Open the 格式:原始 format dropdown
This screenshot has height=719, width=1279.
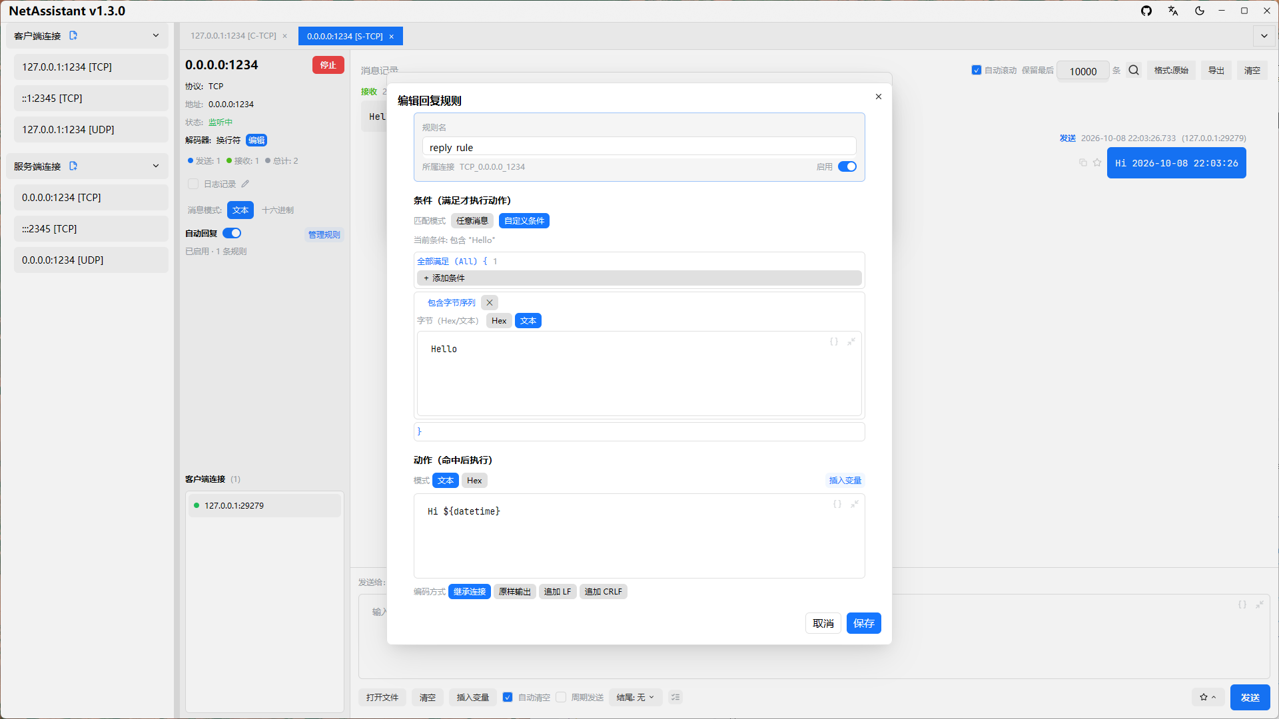coord(1171,70)
